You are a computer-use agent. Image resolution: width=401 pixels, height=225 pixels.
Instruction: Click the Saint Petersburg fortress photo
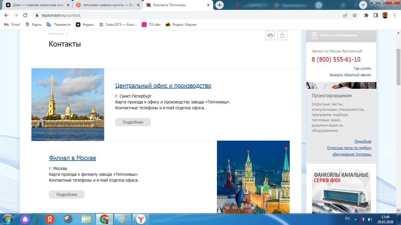pyautogui.click(x=68, y=105)
